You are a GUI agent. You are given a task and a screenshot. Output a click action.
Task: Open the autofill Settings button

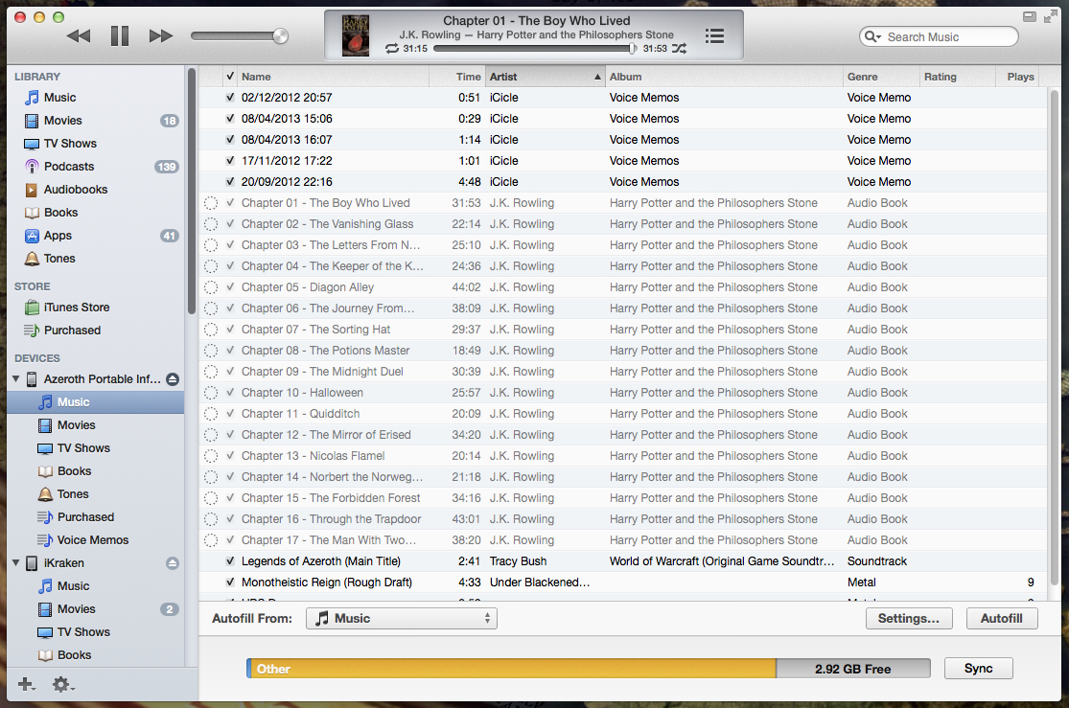909,619
